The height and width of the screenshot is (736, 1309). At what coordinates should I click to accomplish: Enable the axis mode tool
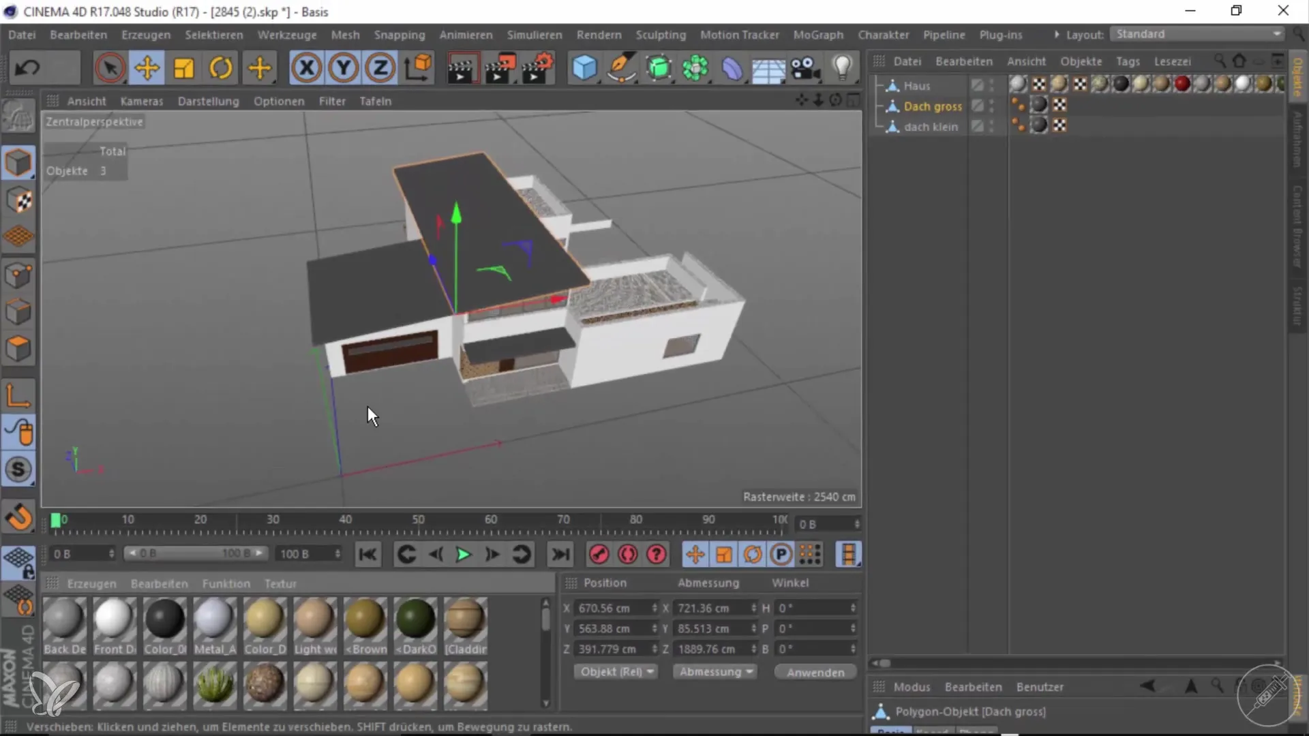[18, 395]
